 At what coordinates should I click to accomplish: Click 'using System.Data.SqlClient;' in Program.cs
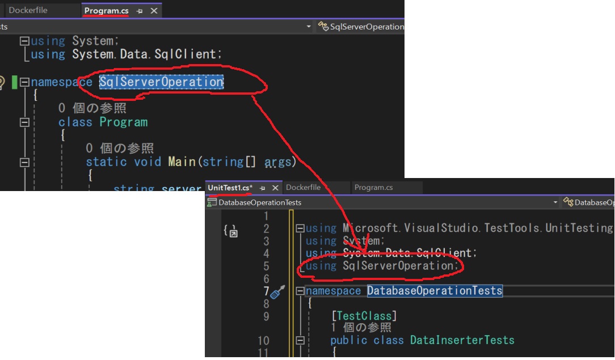coord(127,54)
